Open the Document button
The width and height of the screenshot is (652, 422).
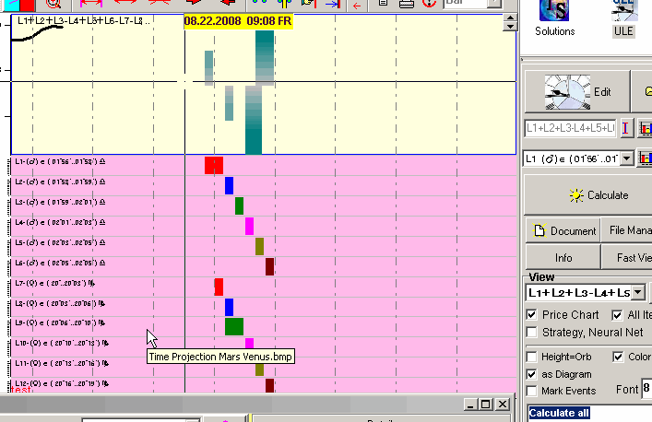[x=563, y=230]
